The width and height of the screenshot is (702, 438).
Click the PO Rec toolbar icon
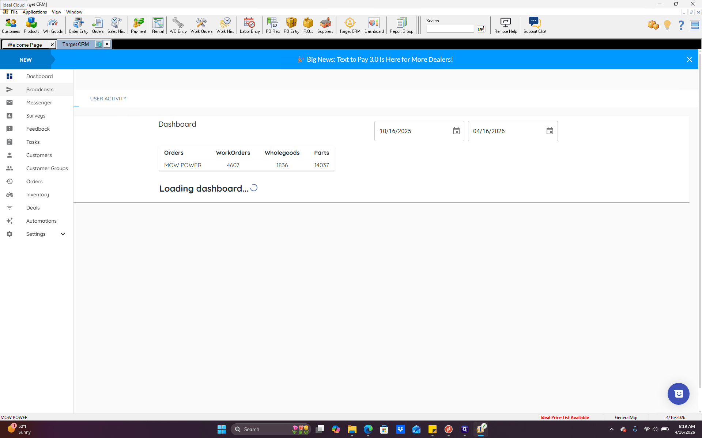tap(273, 26)
